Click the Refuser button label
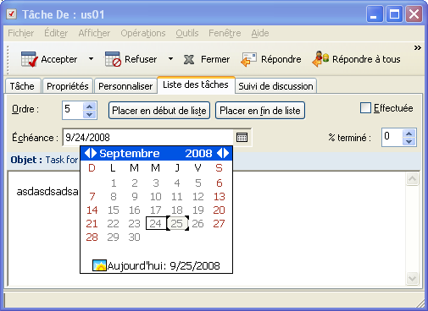The height and width of the screenshot is (311, 428). pyautogui.click(x=141, y=59)
